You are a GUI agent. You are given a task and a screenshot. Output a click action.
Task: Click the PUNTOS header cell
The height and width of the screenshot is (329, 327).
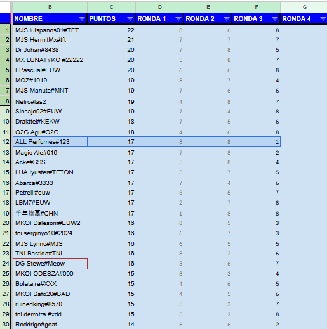(x=111, y=19)
